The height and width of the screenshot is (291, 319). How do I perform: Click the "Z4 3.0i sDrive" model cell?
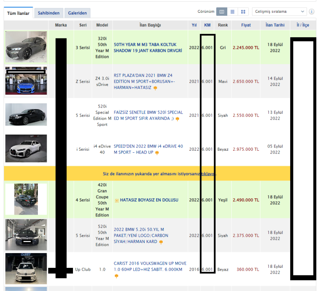(102, 82)
